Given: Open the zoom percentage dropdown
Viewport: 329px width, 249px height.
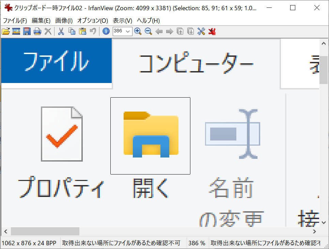Looking at the screenshot, I should (x=128, y=31).
